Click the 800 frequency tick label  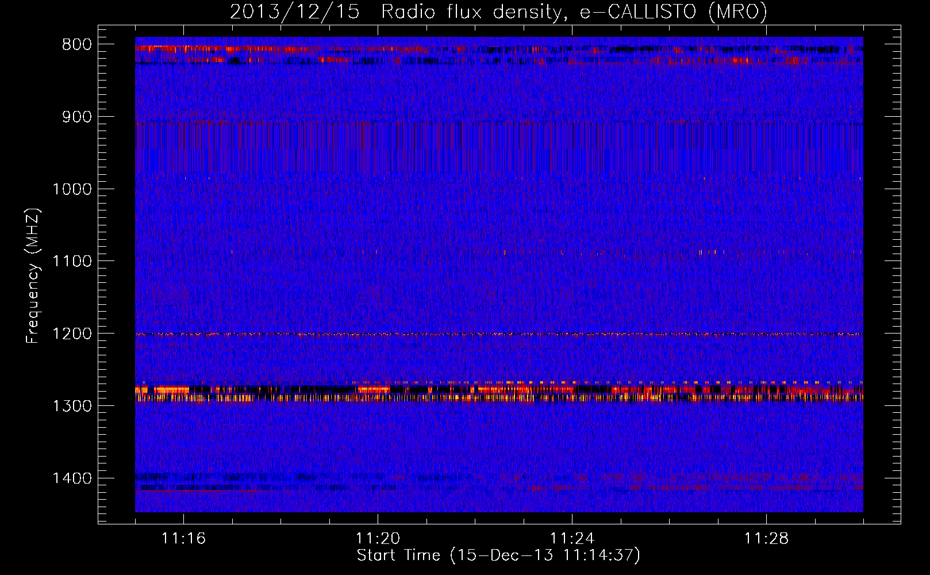(x=77, y=45)
